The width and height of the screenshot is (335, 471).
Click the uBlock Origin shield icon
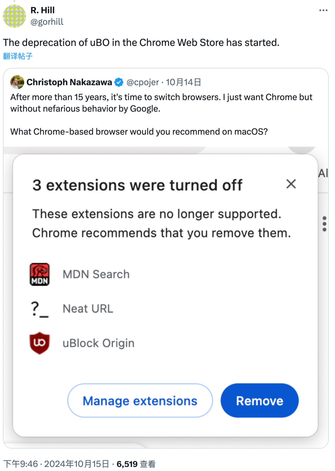pos(40,343)
